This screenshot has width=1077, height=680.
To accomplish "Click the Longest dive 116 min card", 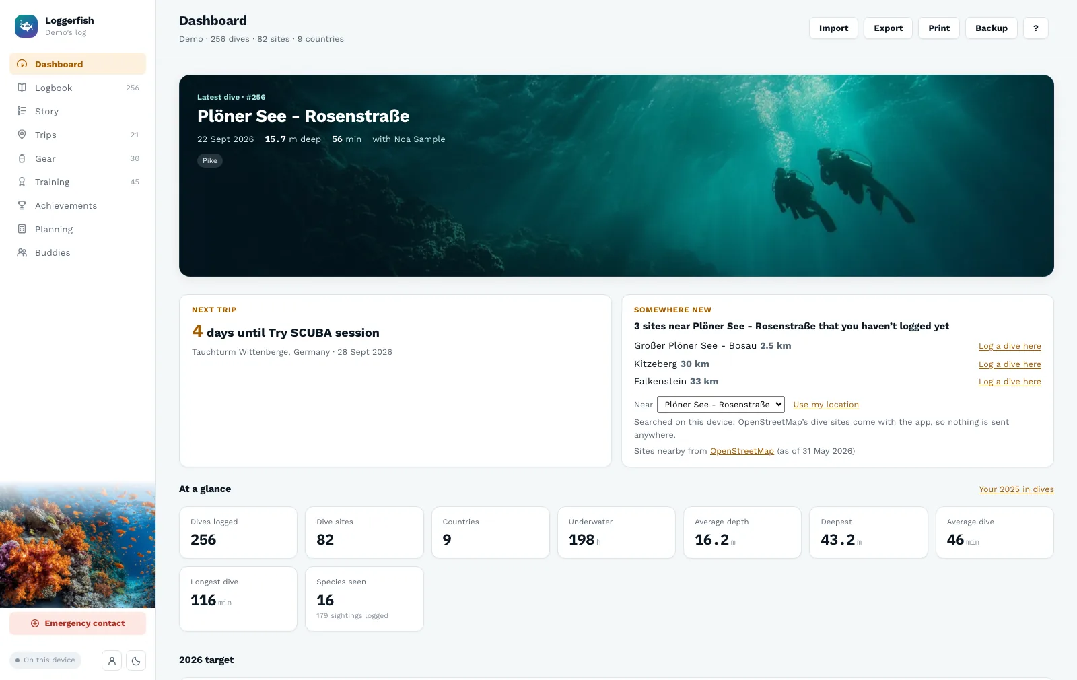I will pyautogui.click(x=238, y=599).
